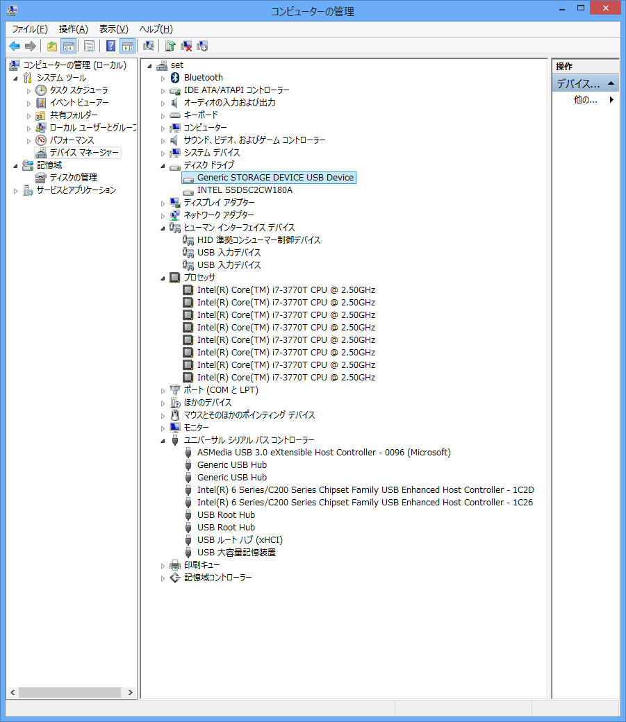The height and width of the screenshot is (722, 626).
Task: Click the mouse icon beside マウスとそのほかのポインティング デバイス
Action: tap(175, 415)
